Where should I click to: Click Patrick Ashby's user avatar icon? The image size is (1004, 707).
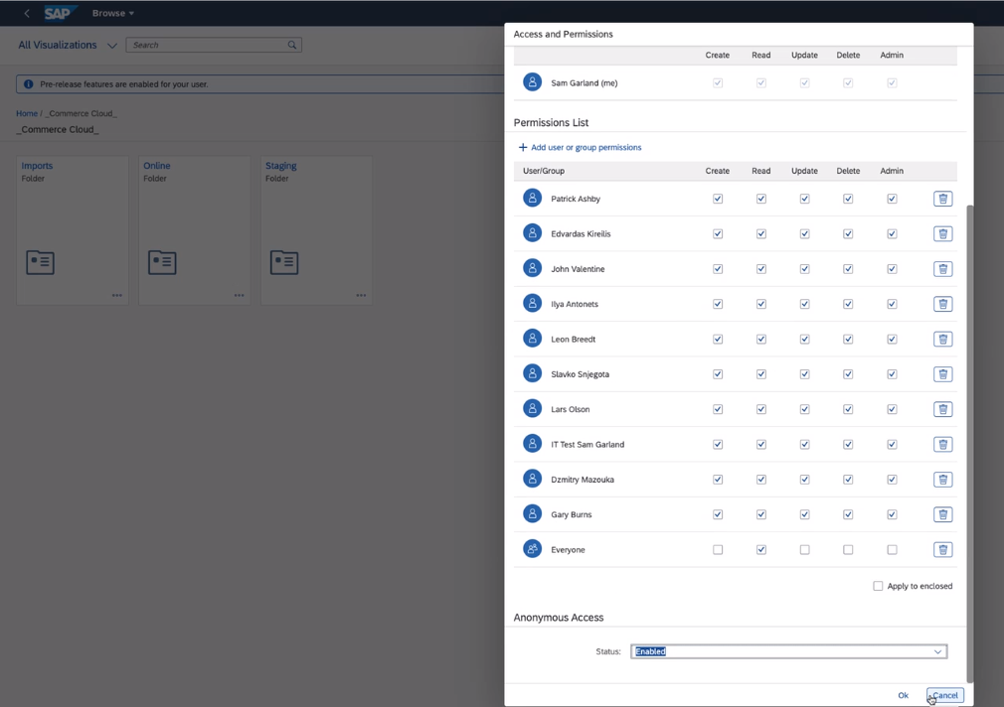click(x=532, y=198)
